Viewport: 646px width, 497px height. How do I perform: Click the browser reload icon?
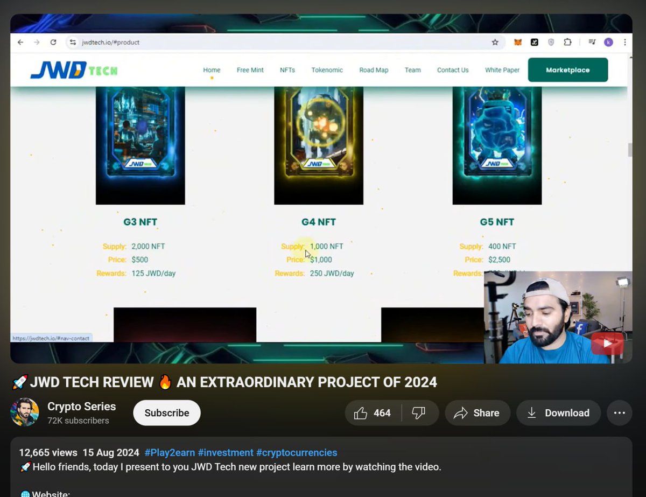[53, 42]
